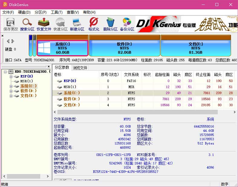Click the Save Changes (保存更改) toolbar icon
The height and width of the screenshot is (187, 238).
click(x=11, y=24)
